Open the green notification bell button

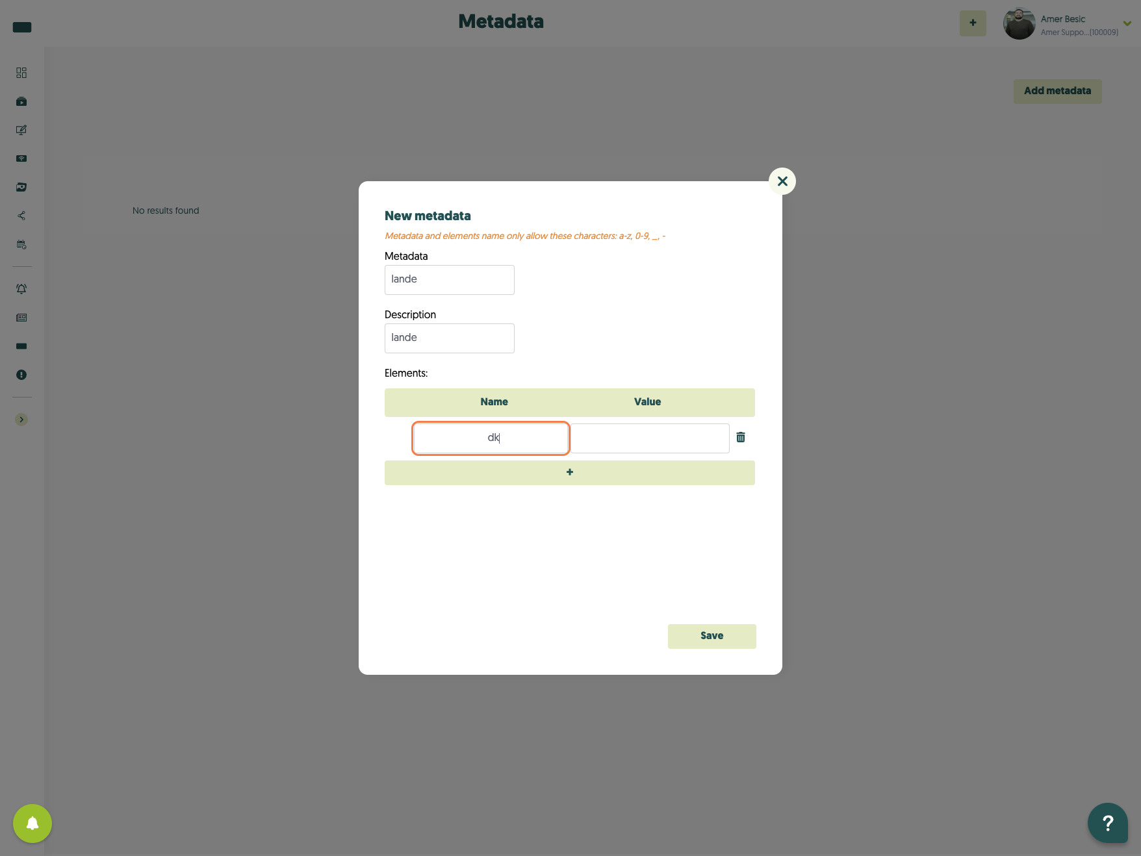point(32,824)
